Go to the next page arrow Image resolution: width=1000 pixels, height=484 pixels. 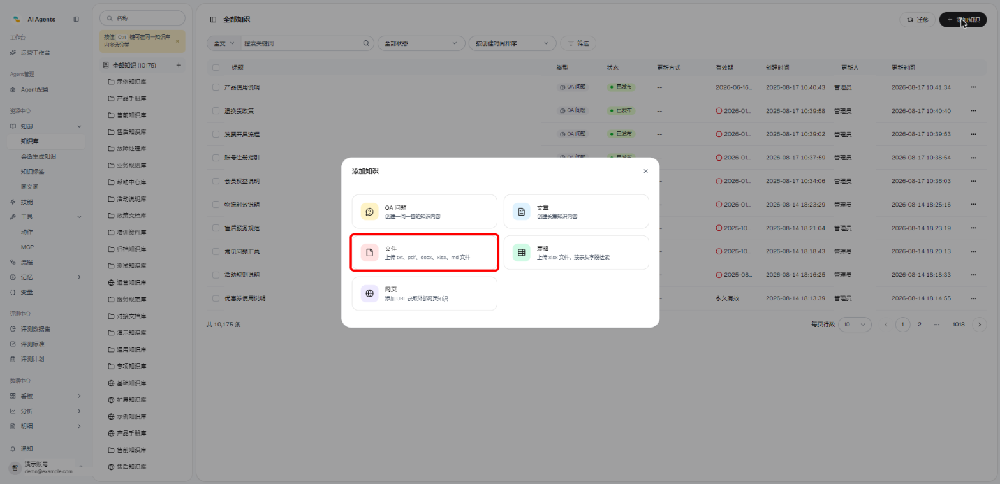click(979, 325)
